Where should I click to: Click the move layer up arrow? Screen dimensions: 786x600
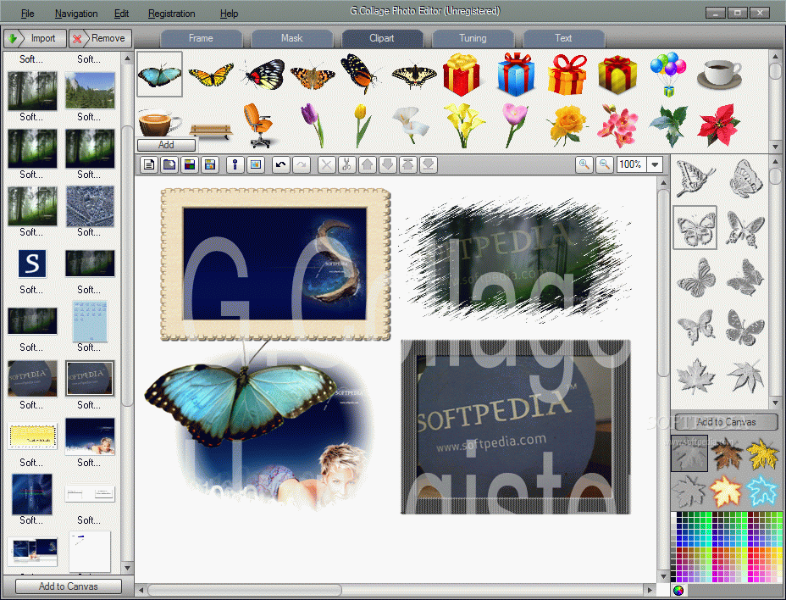[368, 164]
